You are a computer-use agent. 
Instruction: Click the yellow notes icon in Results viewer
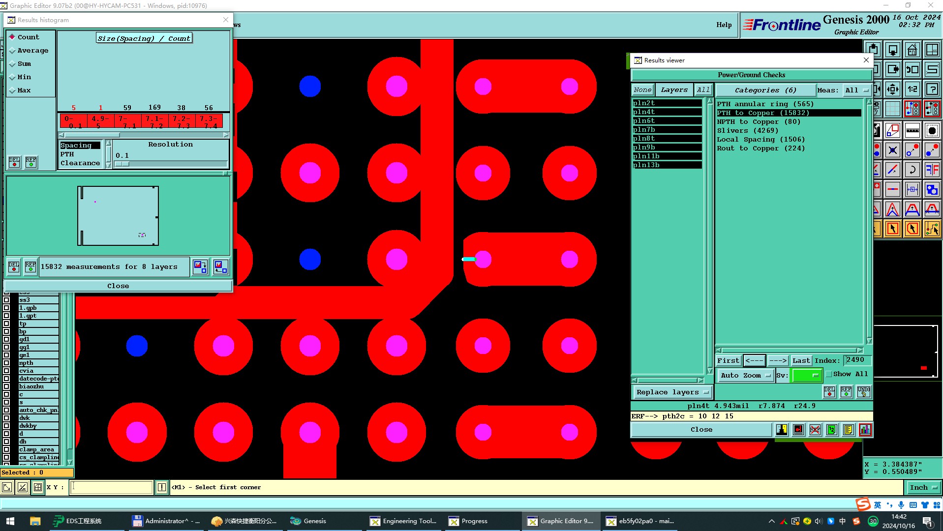[848, 430]
